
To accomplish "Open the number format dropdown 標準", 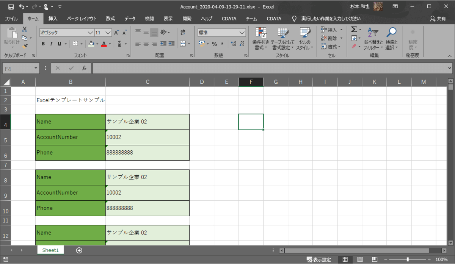I will pos(242,33).
